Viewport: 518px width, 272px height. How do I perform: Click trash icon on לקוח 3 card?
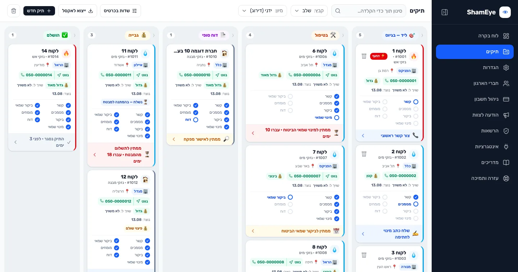(364, 255)
